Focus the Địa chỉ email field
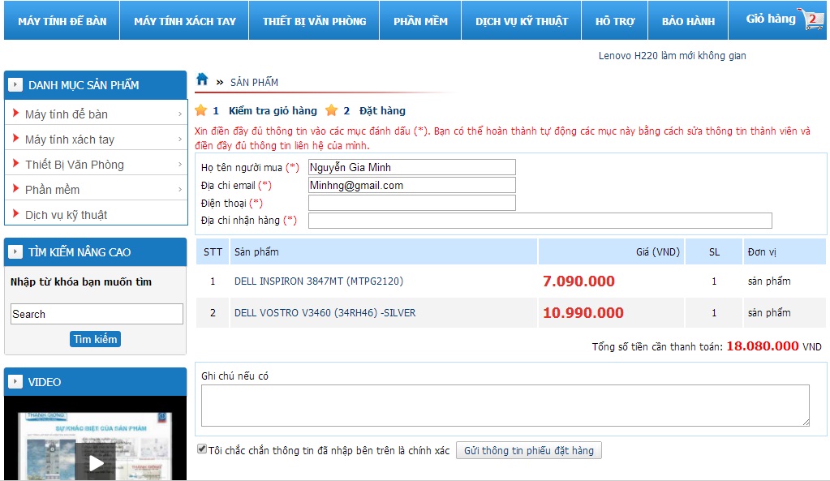The width and height of the screenshot is (830, 481). [412, 185]
